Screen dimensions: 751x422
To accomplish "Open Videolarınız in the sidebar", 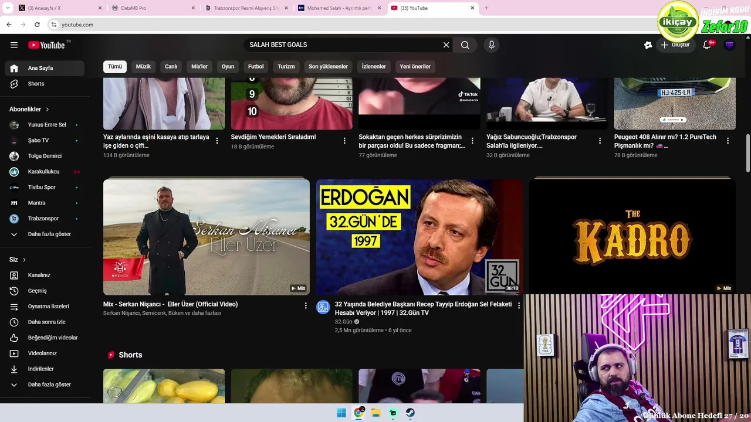I will (45, 353).
